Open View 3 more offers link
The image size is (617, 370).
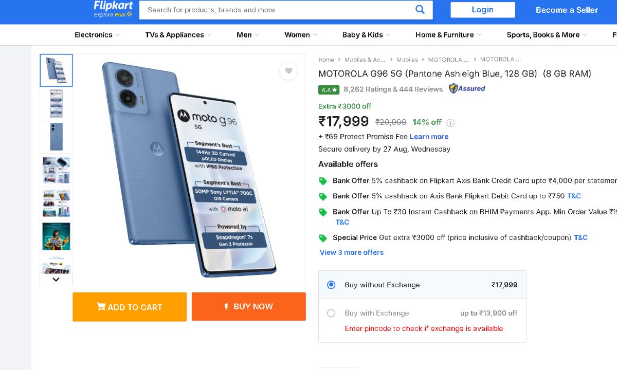coord(352,252)
